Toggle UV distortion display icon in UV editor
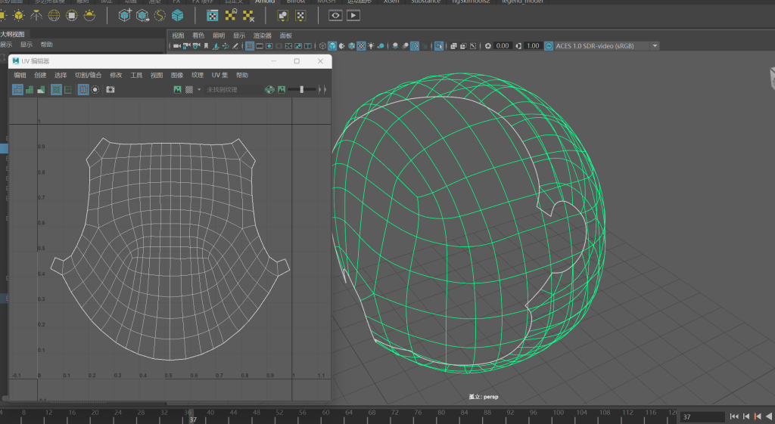This screenshot has width=775, height=424. click(41, 89)
